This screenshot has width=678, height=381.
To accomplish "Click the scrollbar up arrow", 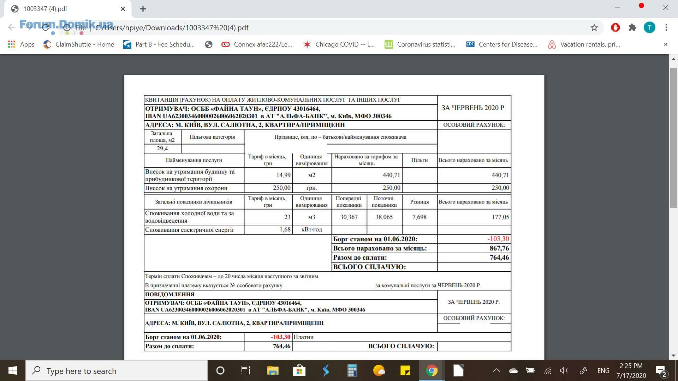I will tap(673, 59).
